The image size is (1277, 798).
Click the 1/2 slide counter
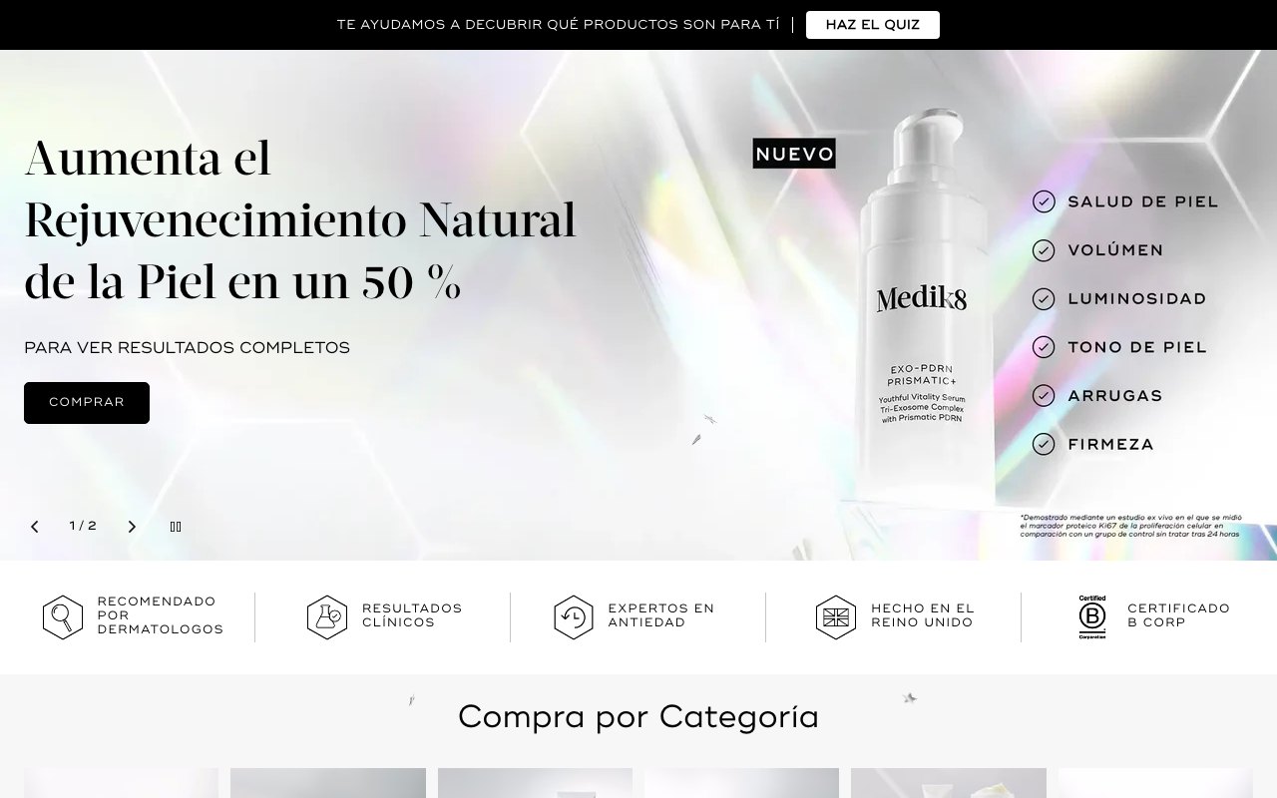pyautogui.click(x=83, y=526)
